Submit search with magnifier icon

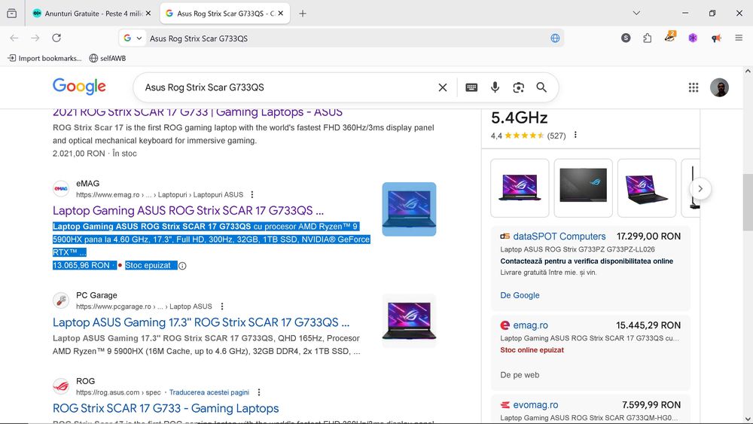pos(541,87)
